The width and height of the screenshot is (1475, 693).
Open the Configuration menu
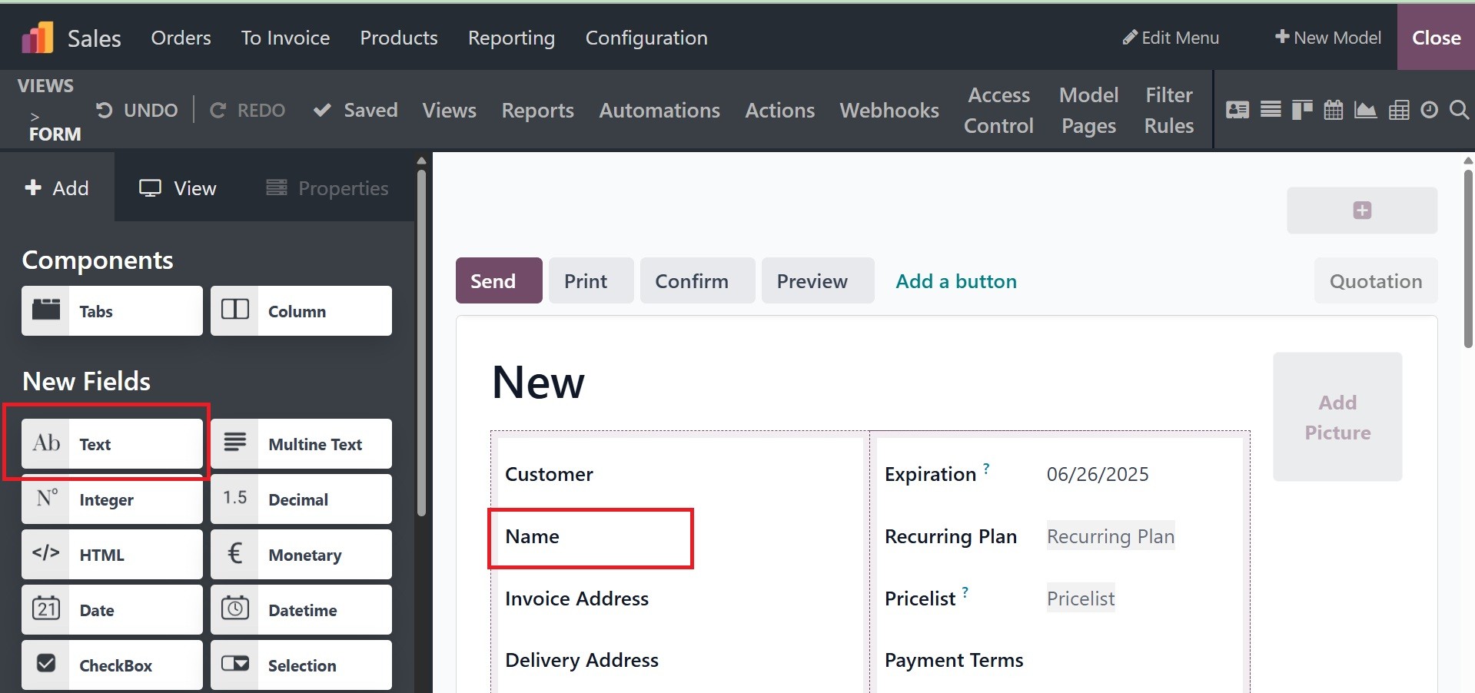pyautogui.click(x=646, y=38)
